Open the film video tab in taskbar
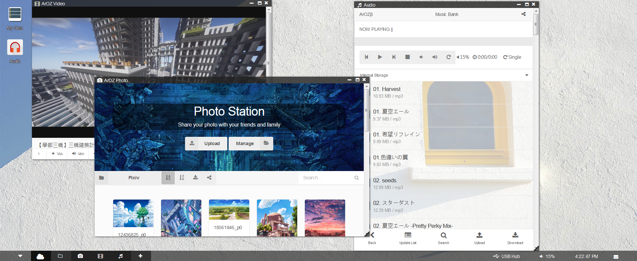This screenshot has height=261, width=637. click(x=100, y=256)
